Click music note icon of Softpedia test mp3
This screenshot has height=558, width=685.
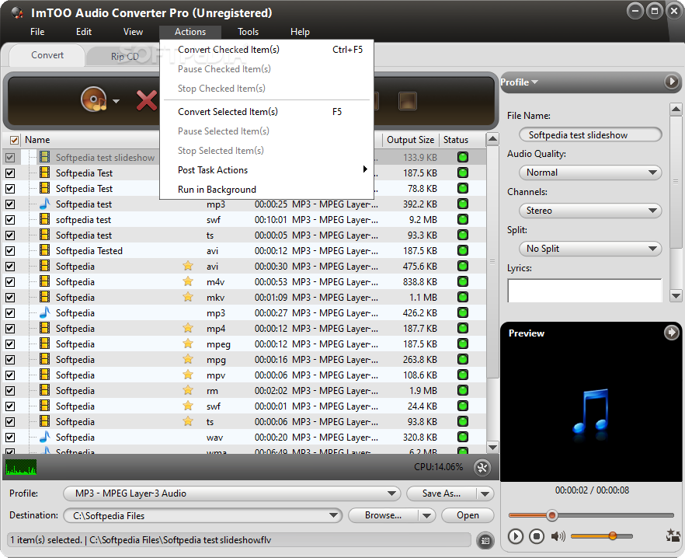tap(44, 204)
